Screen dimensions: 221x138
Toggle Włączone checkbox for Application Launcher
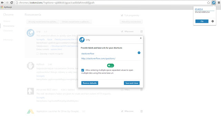(x=122, y=111)
